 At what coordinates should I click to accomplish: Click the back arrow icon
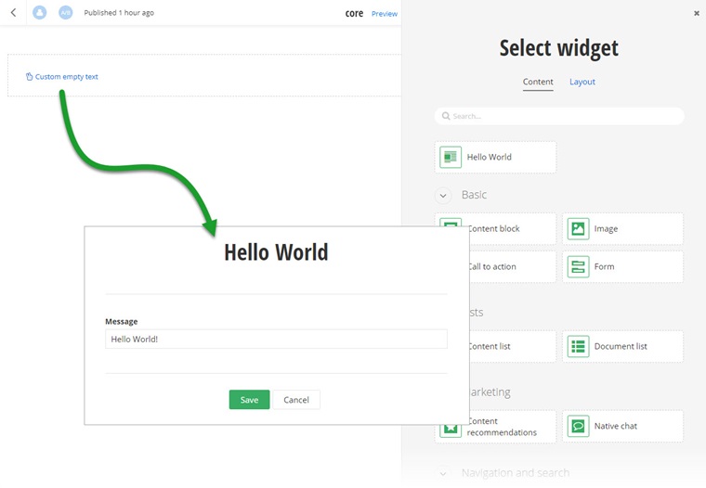13,13
